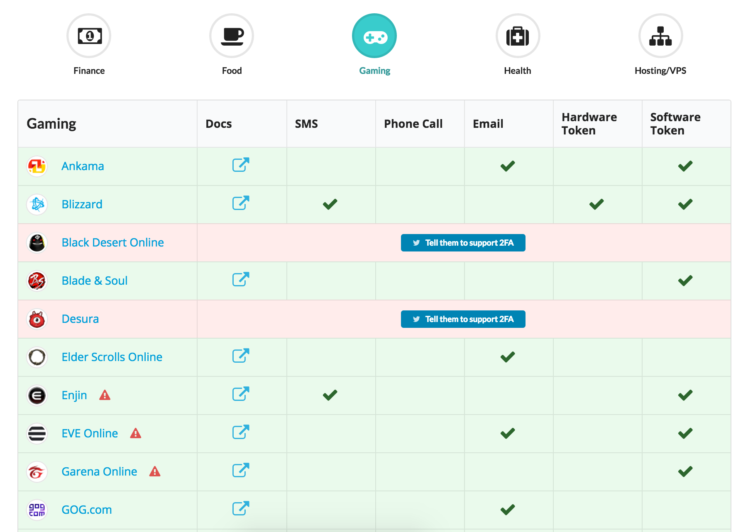Click the Blade & Soul logo
Viewport: 748px width, 532px height.
tap(37, 281)
